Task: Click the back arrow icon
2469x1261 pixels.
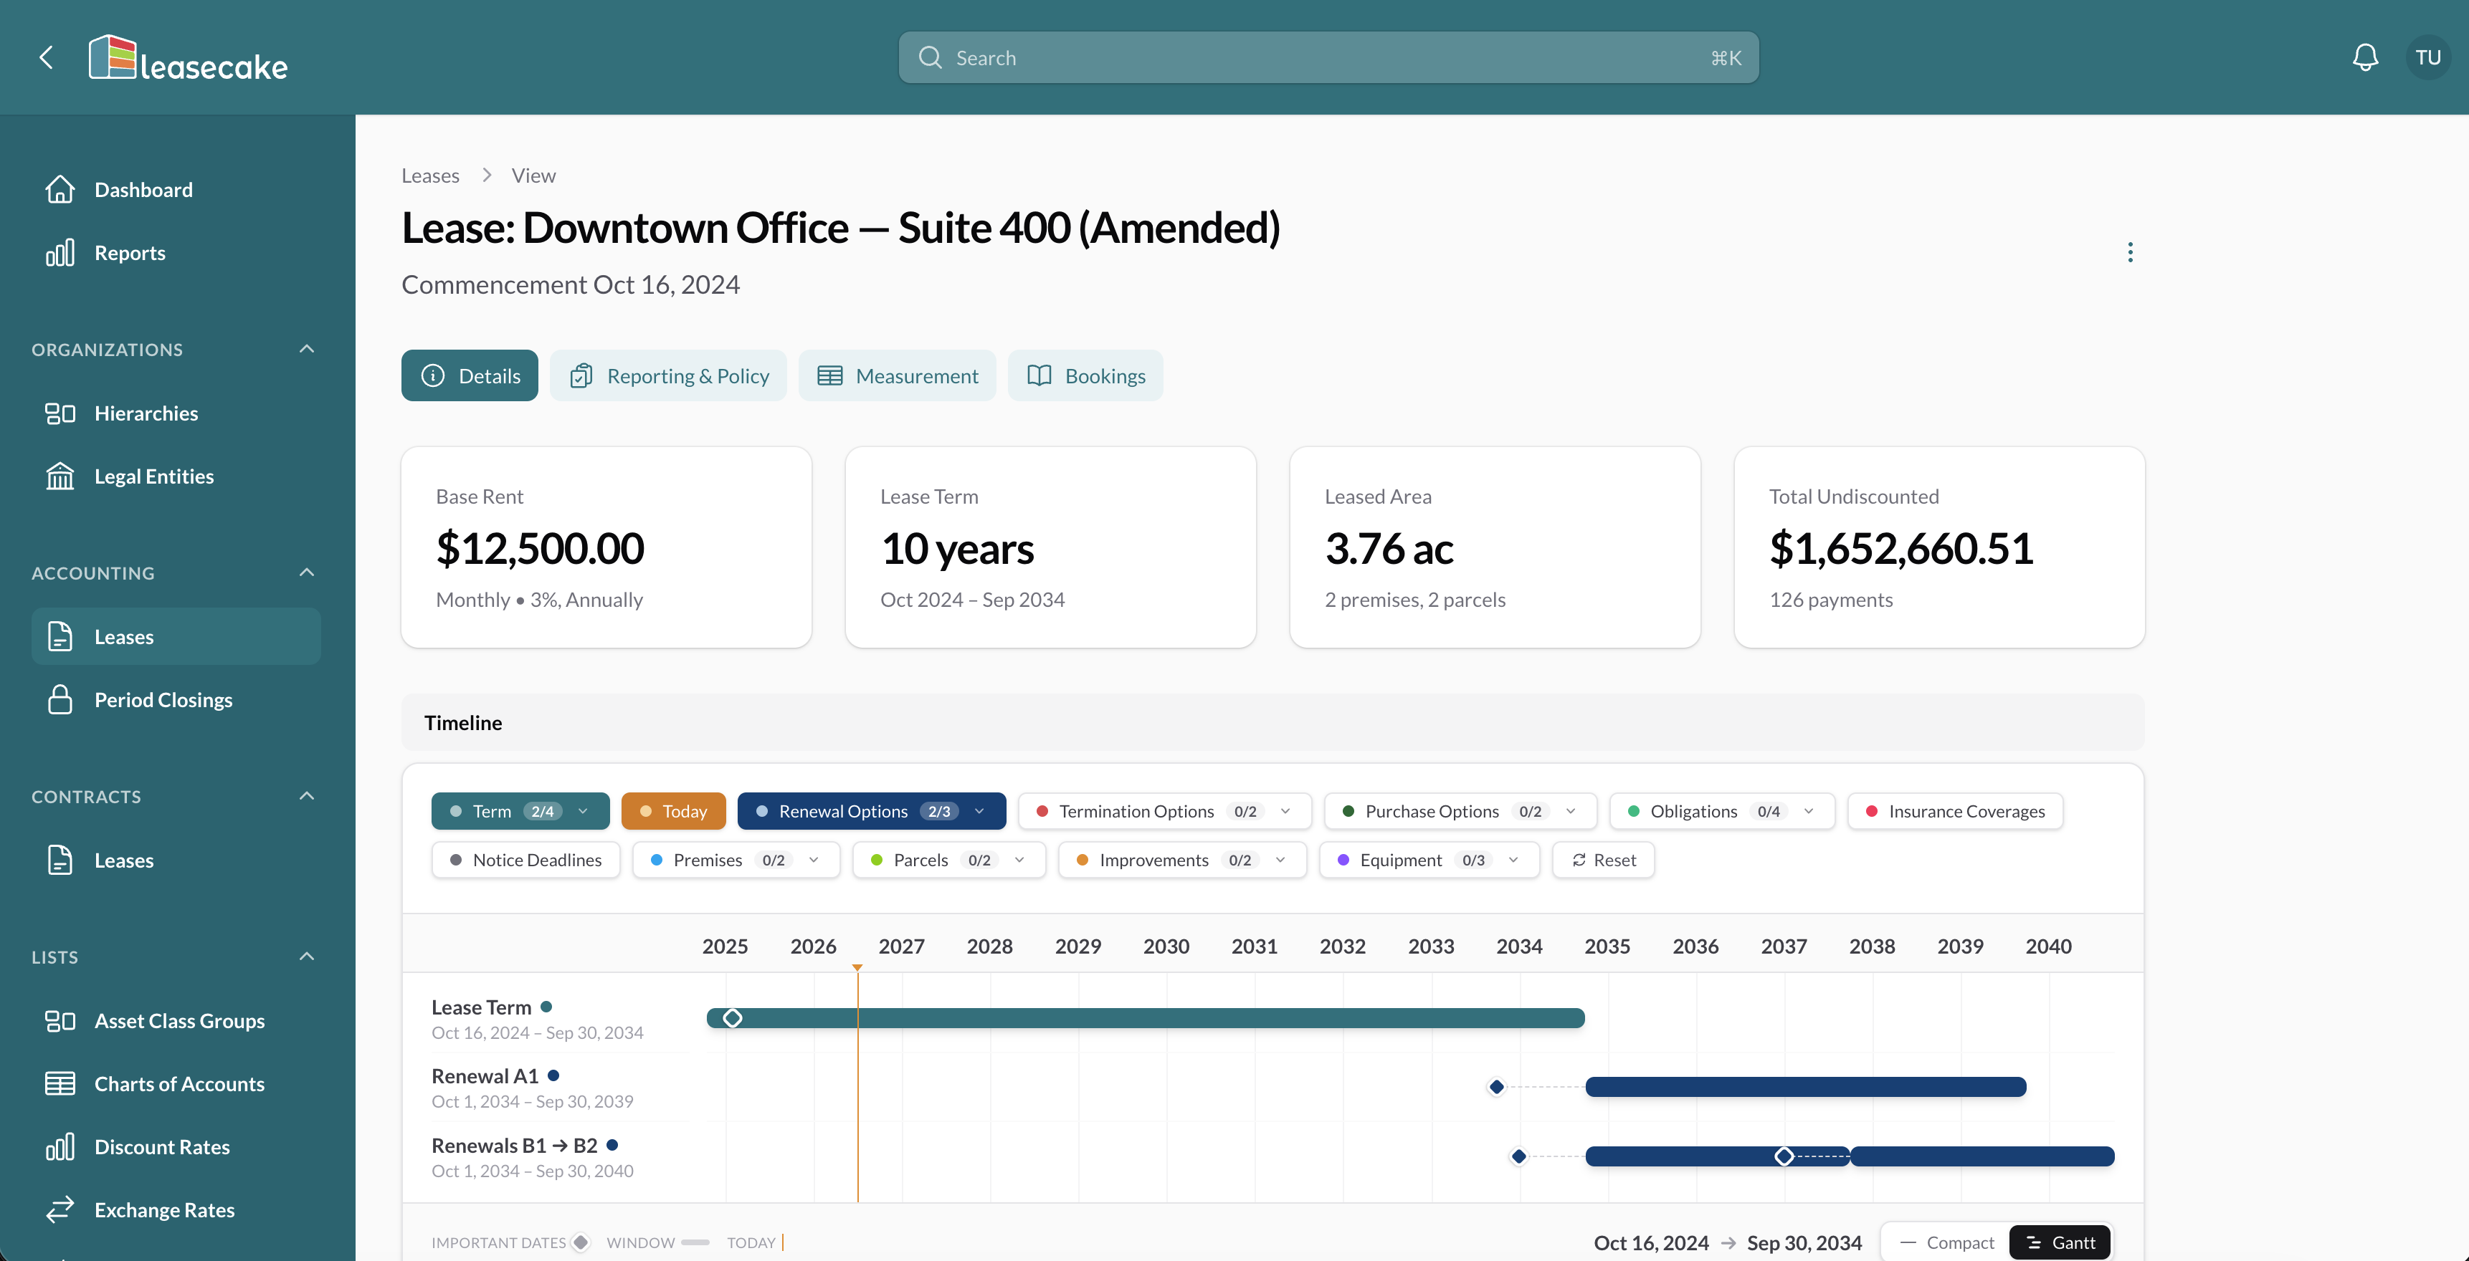Action: [46, 57]
